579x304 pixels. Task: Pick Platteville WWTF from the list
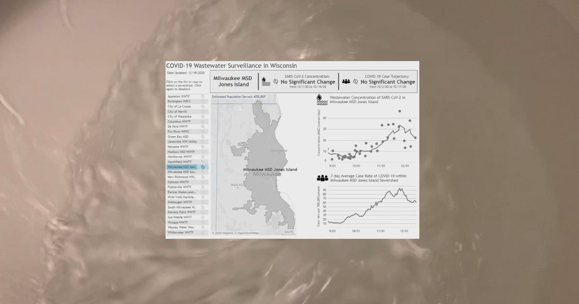tap(187, 187)
